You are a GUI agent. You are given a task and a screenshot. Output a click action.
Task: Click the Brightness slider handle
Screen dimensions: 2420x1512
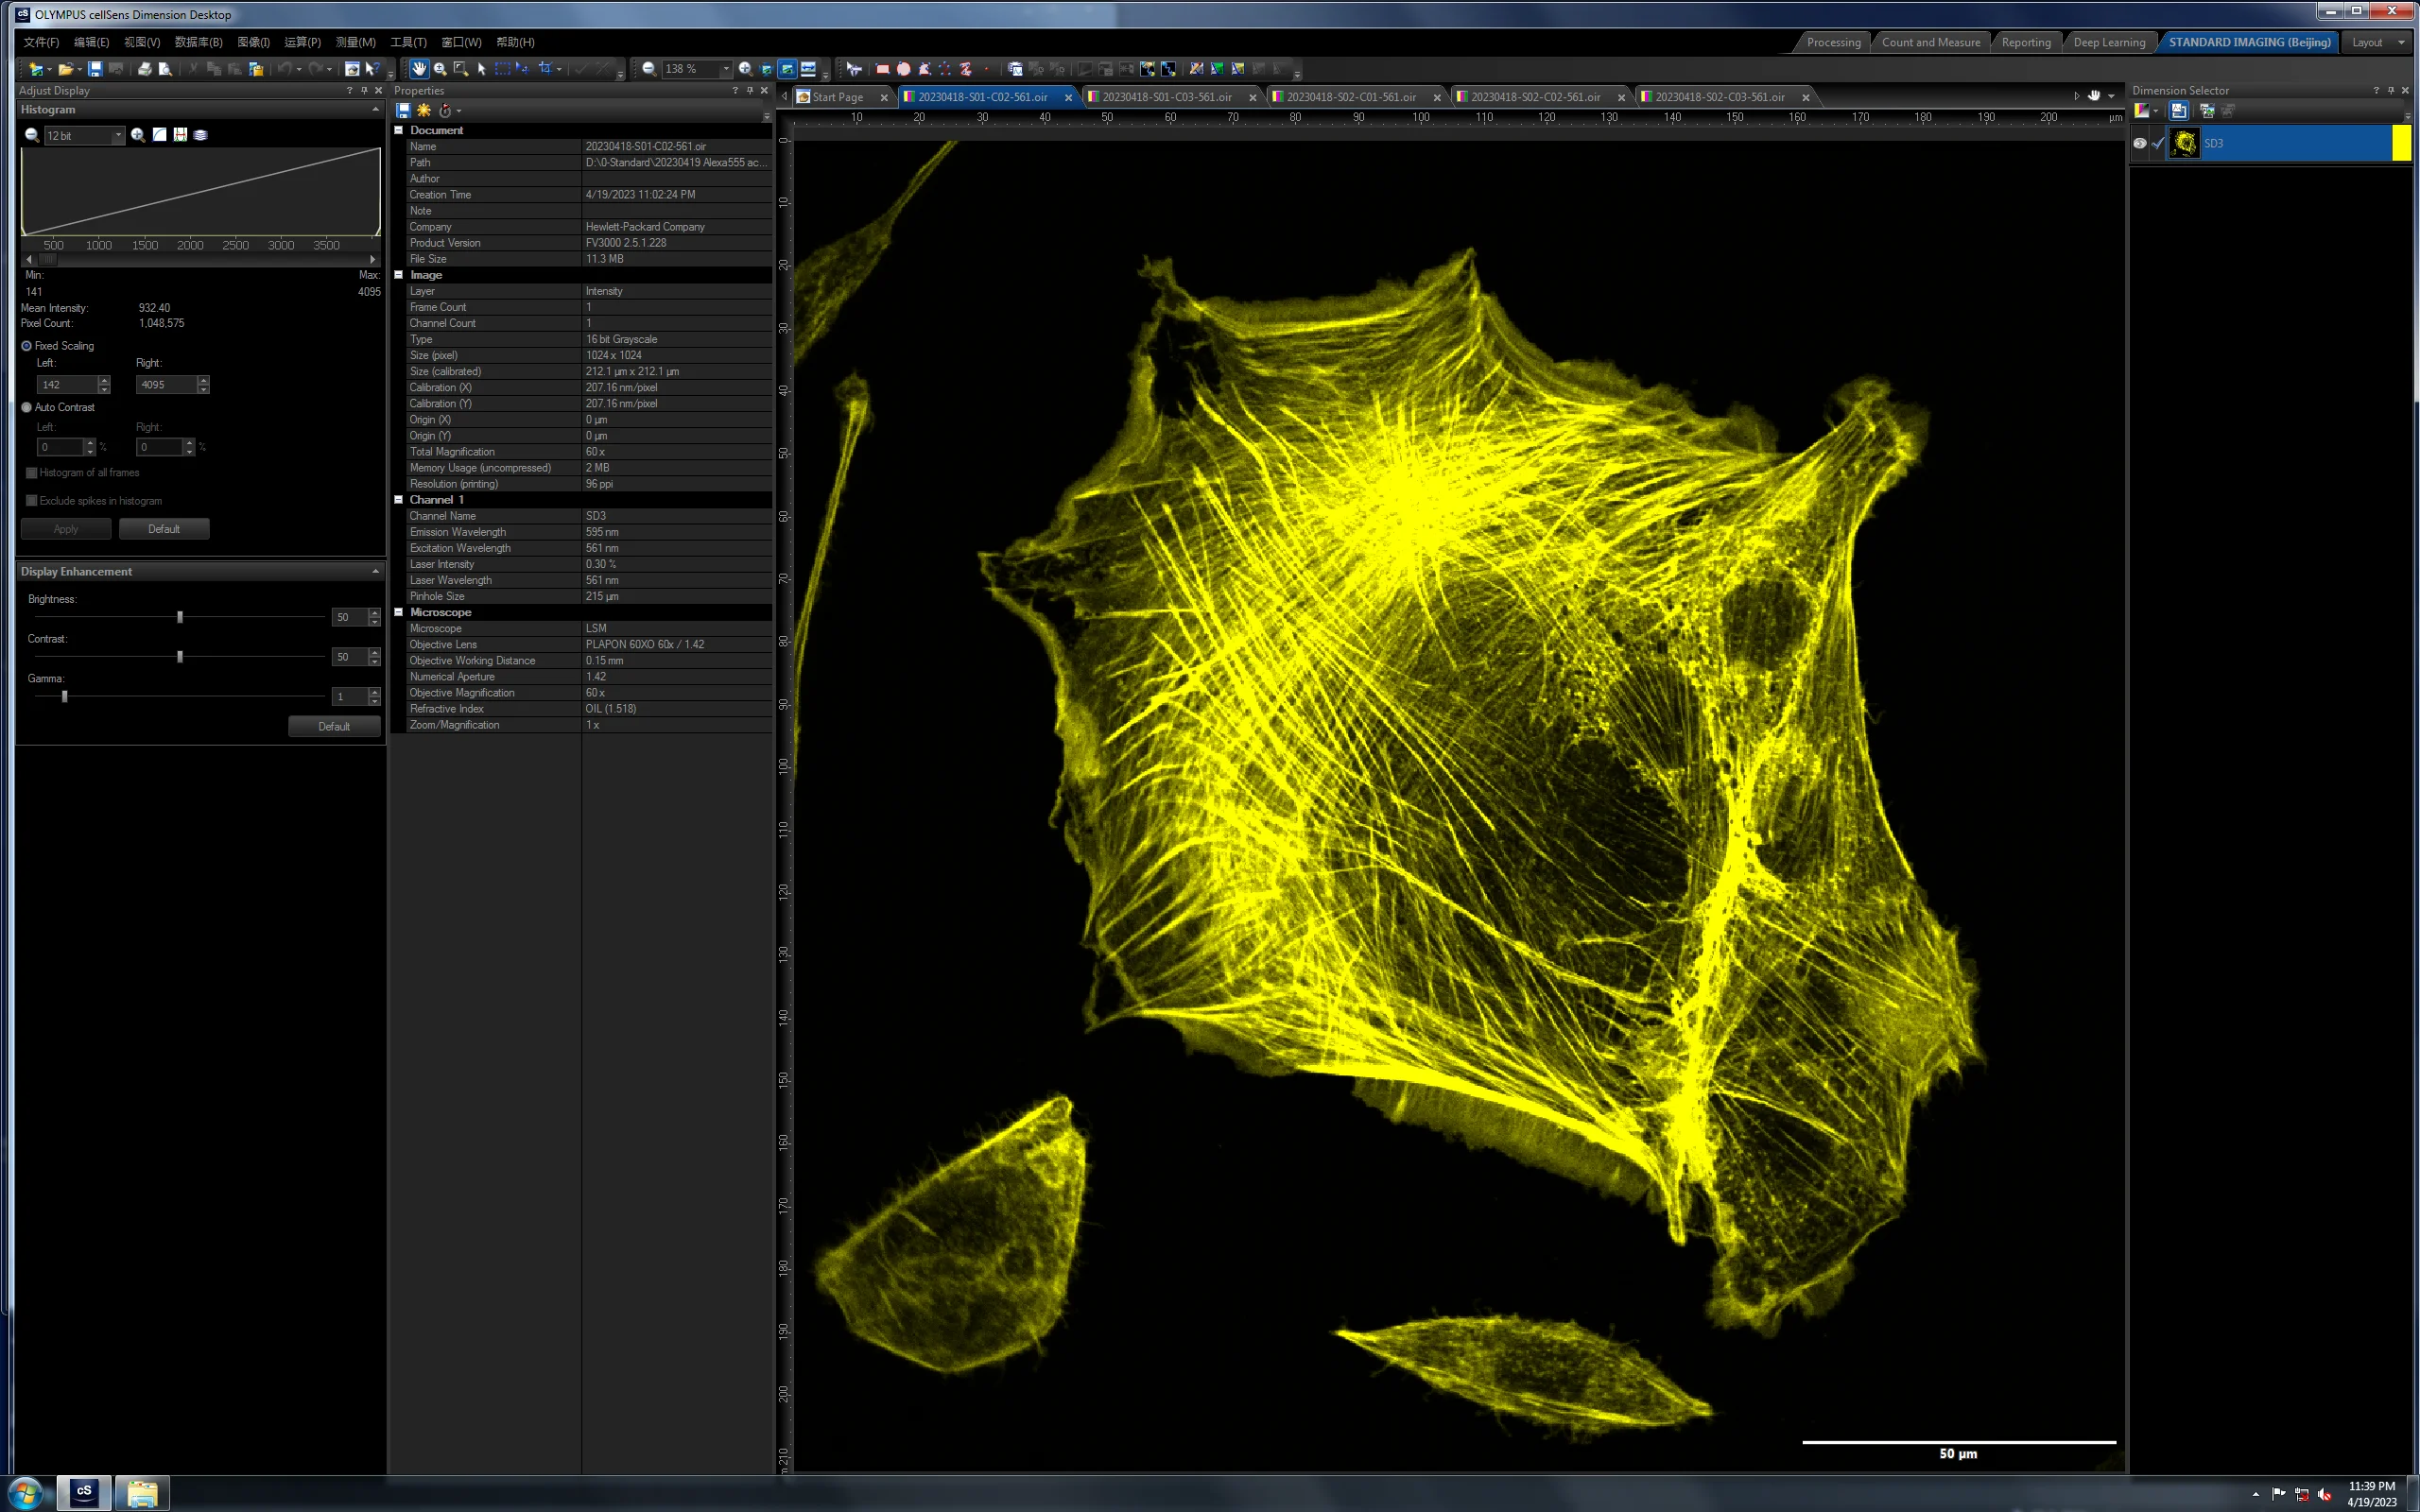180,617
